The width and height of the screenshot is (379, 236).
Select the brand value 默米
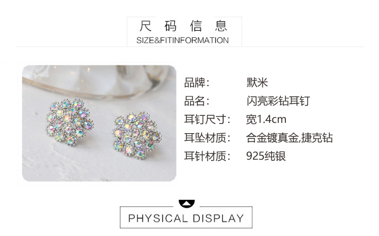click(x=257, y=83)
